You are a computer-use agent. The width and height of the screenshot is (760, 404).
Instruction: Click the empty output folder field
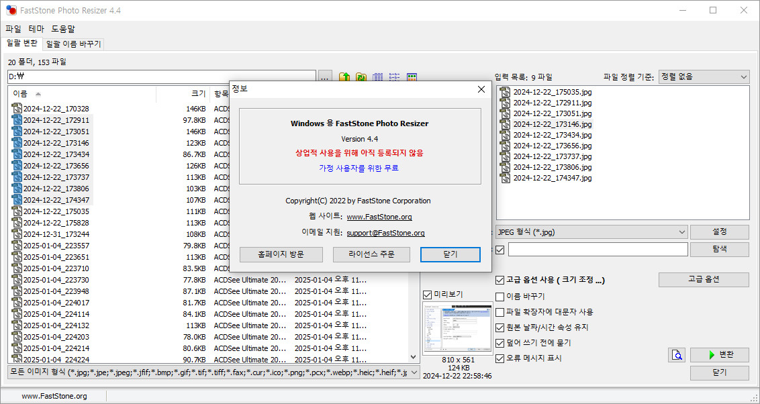coord(598,250)
